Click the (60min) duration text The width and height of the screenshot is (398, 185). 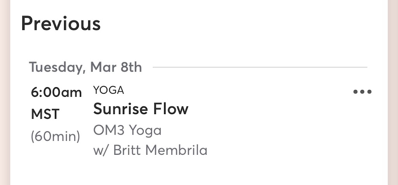click(55, 136)
